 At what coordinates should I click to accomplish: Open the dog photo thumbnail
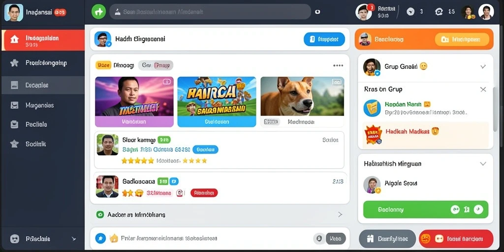pyautogui.click(x=302, y=96)
